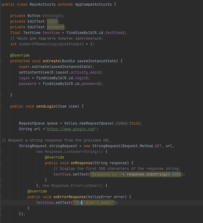Select the MainActivity class name
The image size is (203, 223).
[x=43, y=4]
